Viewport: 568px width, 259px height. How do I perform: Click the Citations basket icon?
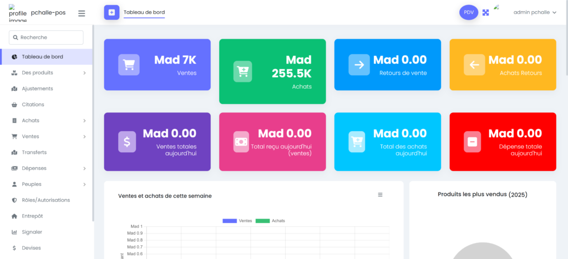click(14, 105)
